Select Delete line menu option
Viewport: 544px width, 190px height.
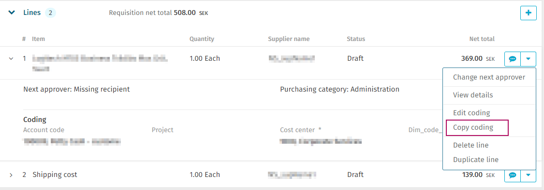tap(489, 145)
